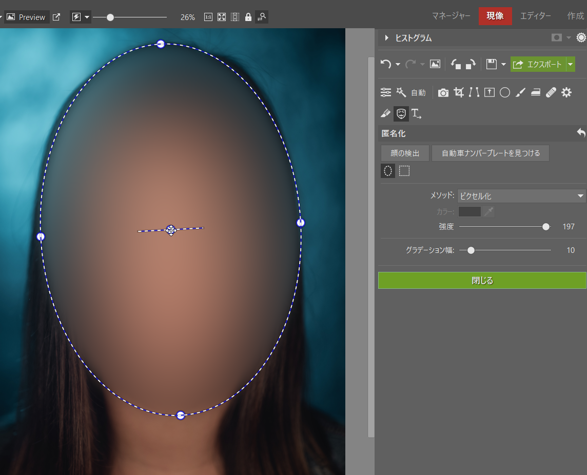The width and height of the screenshot is (587, 475).
Task: Open the adjustment sliders tool icon
Action: 385,92
